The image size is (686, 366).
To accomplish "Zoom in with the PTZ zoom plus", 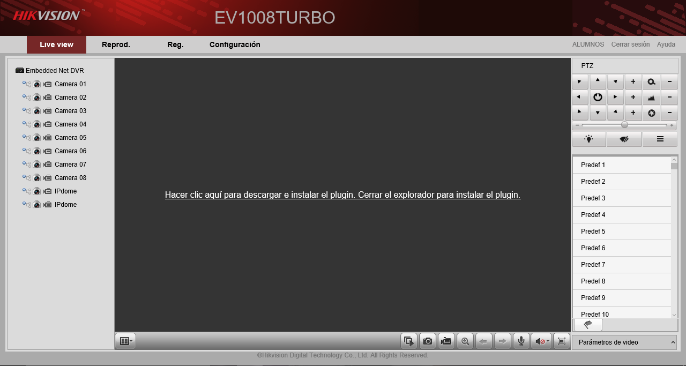I will [x=633, y=82].
